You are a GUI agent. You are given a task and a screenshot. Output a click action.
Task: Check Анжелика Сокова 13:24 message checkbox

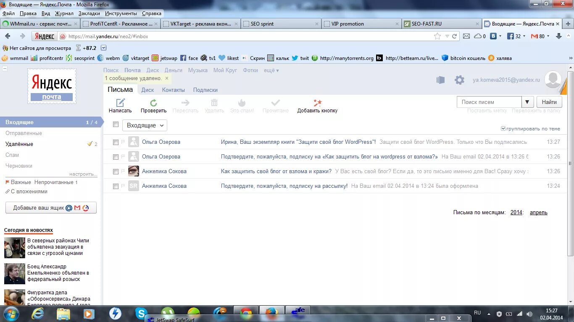click(x=116, y=186)
